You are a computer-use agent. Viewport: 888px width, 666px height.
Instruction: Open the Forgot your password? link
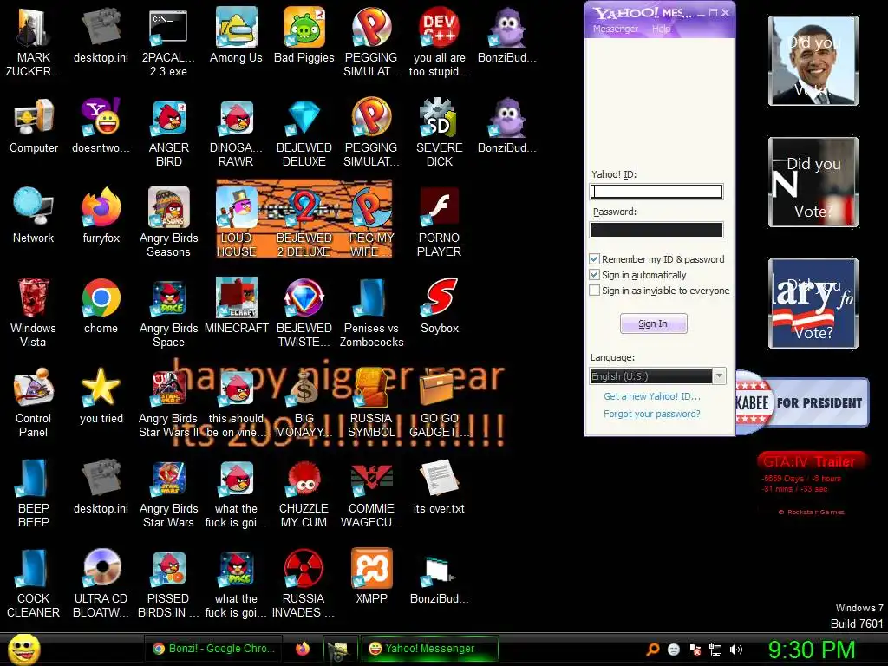click(652, 414)
